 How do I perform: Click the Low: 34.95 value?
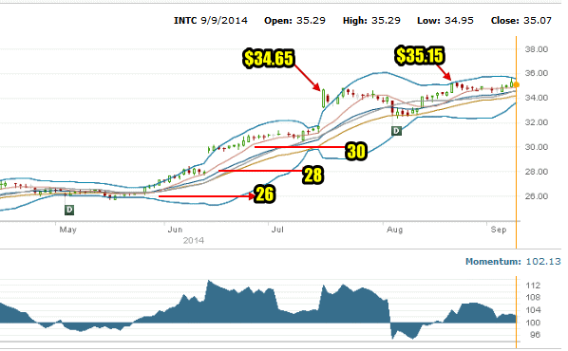coord(445,21)
